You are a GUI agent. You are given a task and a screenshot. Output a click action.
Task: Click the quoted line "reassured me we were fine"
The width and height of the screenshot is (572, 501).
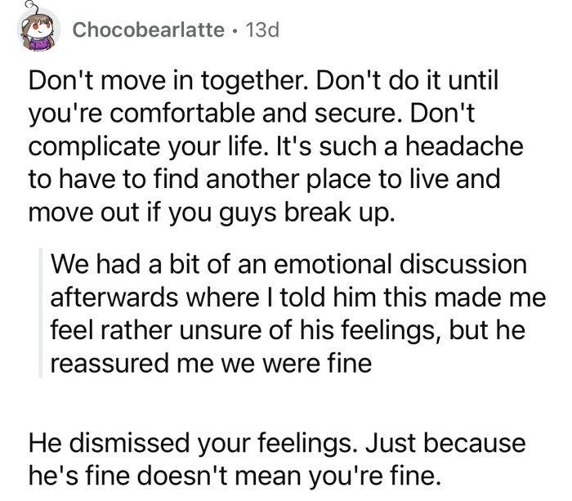[x=211, y=364]
